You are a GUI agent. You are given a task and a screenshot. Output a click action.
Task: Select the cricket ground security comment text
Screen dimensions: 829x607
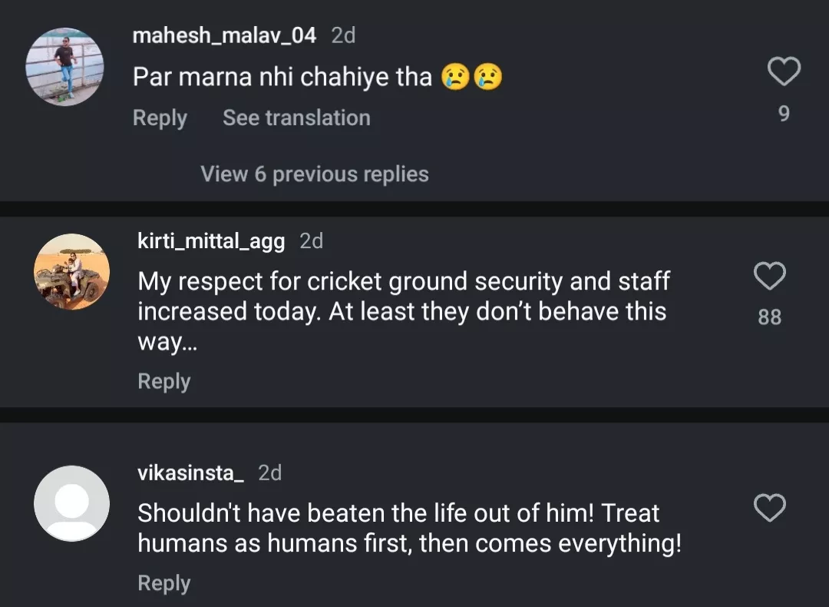[x=403, y=311]
